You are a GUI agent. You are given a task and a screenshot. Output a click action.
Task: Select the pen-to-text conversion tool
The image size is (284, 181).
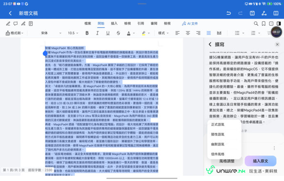click(23, 24)
